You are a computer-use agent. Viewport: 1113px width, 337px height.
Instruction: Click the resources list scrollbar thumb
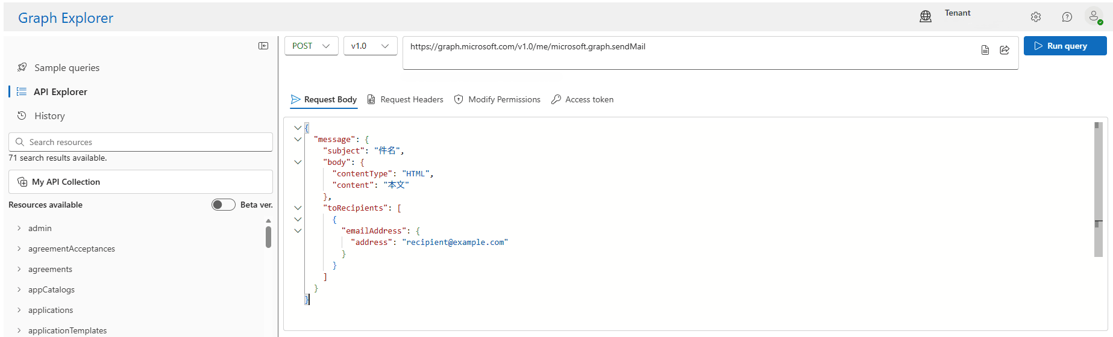[268, 237]
